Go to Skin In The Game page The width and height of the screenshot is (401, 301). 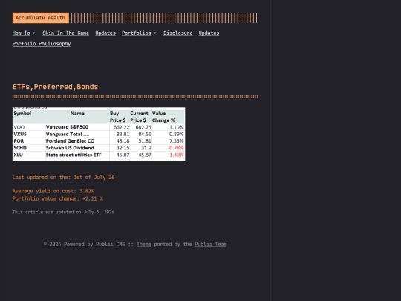66,33
